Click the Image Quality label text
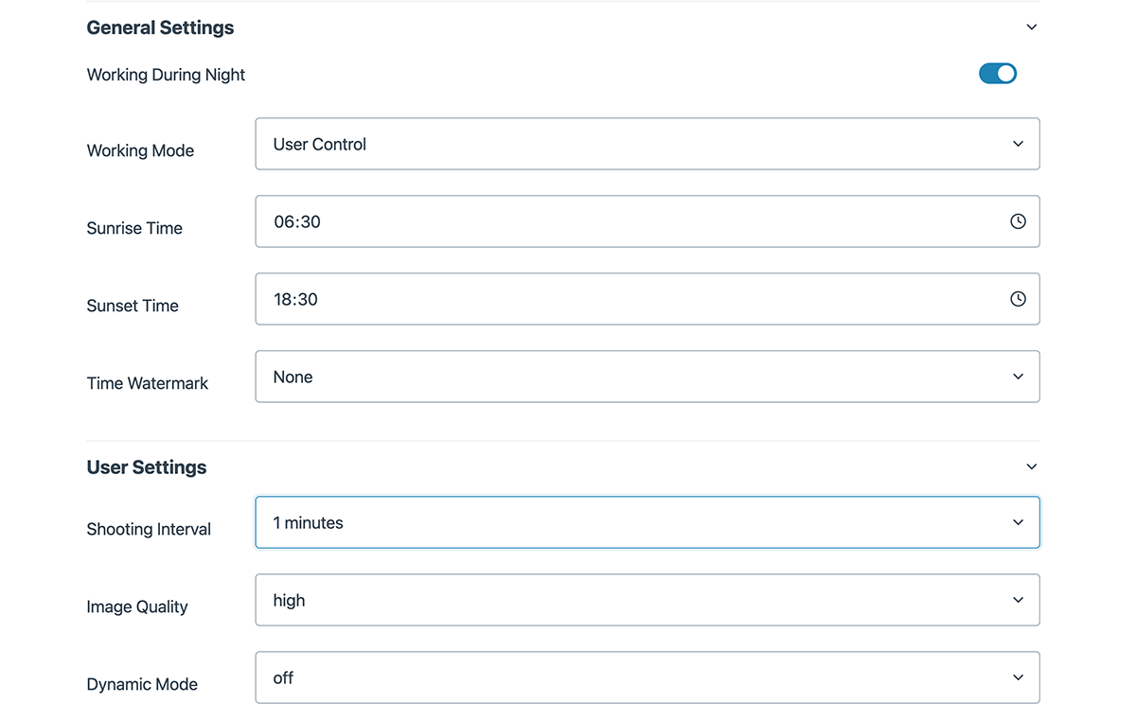This screenshot has height=720, width=1136. [136, 606]
